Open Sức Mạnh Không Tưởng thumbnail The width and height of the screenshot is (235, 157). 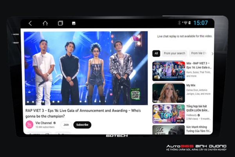click(x=168, y=130)
